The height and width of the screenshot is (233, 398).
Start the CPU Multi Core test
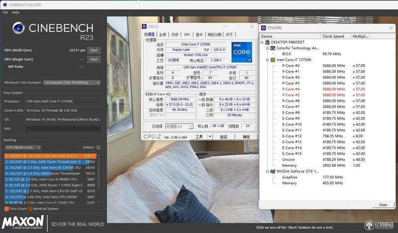click(94, 50)
